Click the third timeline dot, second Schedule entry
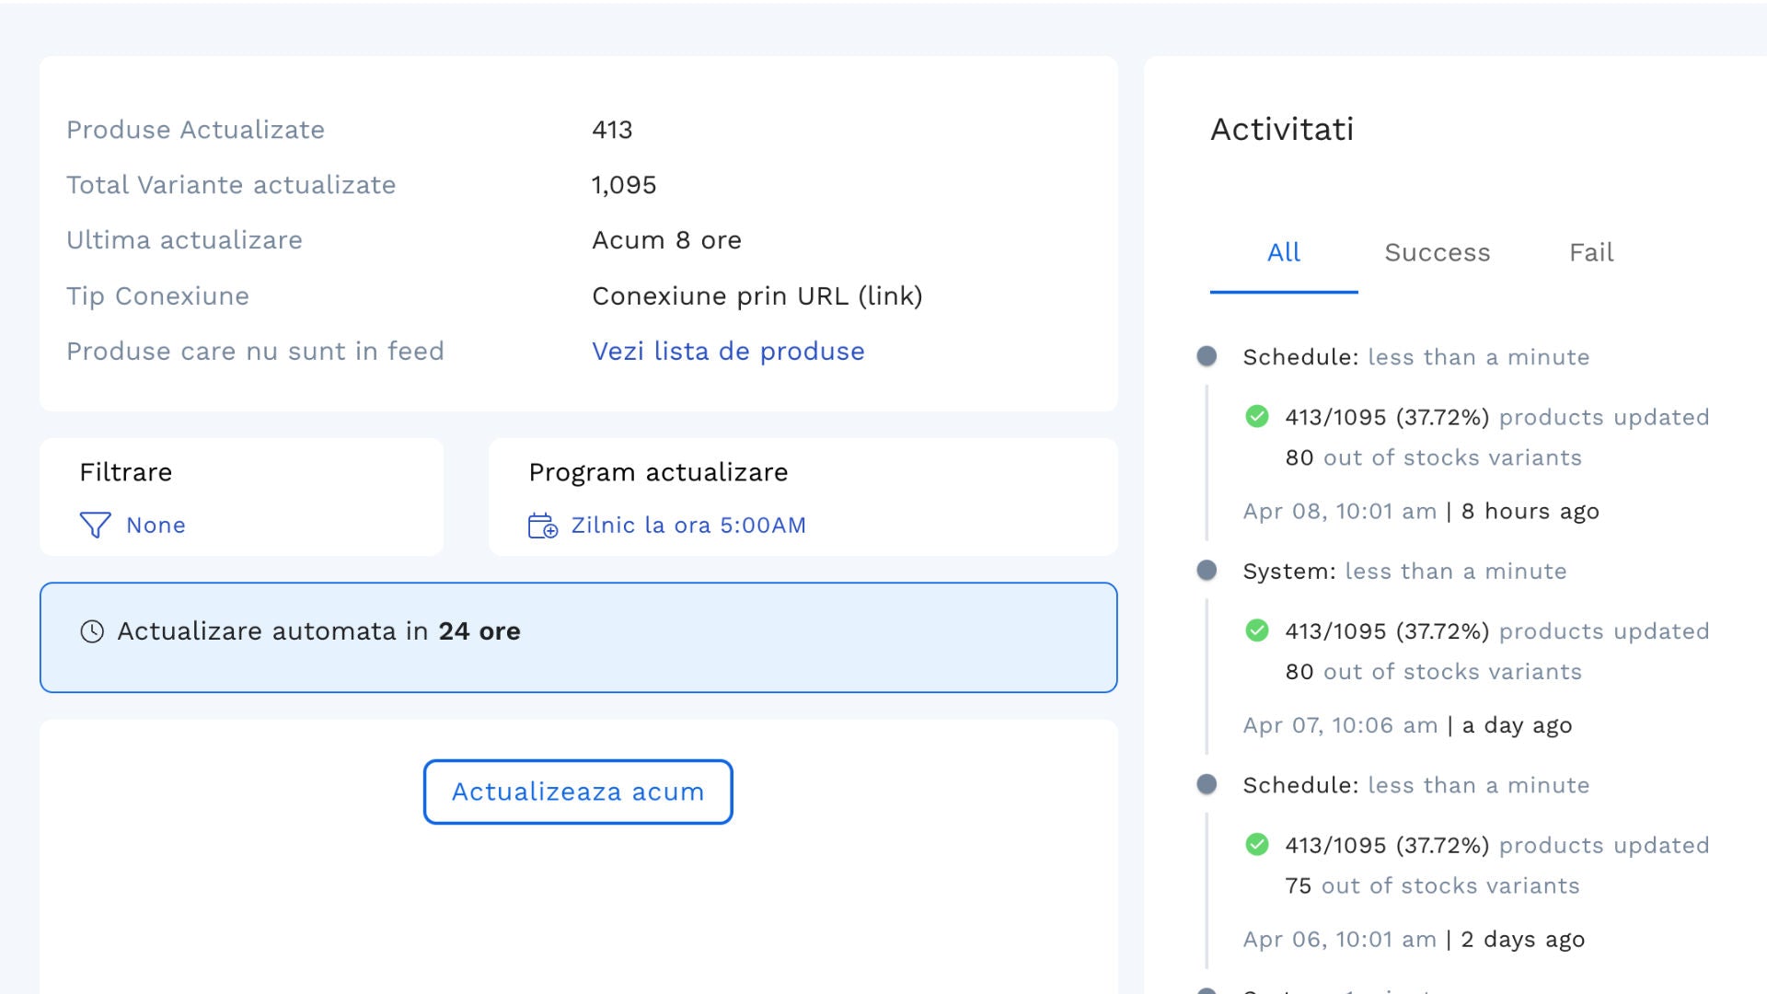 (x=1207, y=785)
